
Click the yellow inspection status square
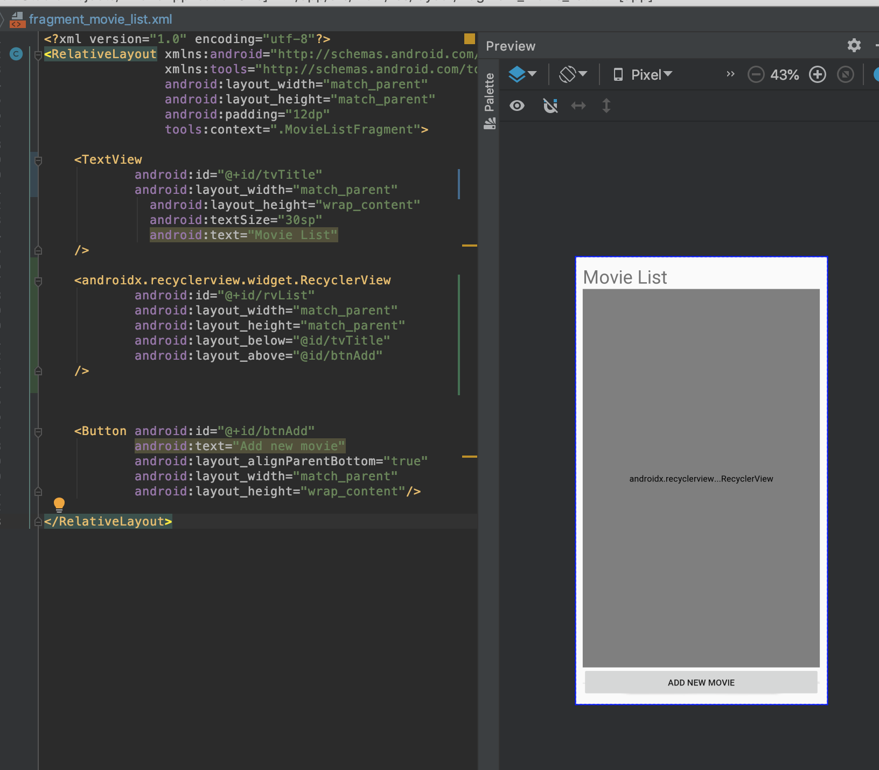click(469, 39)
